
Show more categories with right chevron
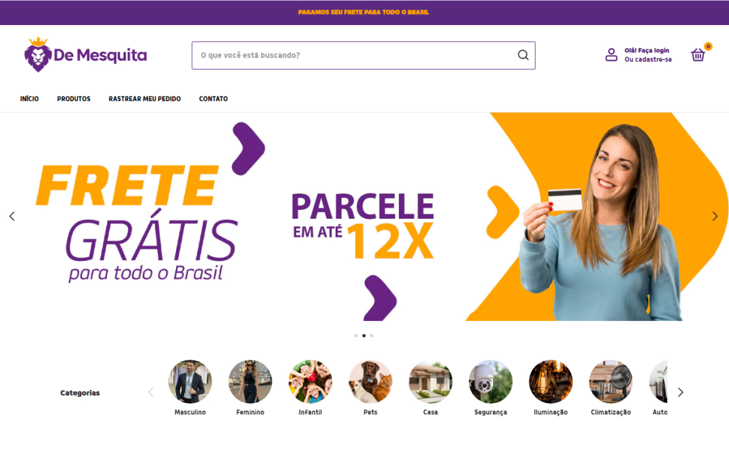click(x=681, y=392)
